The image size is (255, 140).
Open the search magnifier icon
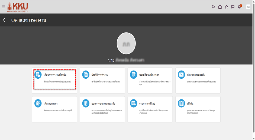pyautogui.click(x=214, y=7)
